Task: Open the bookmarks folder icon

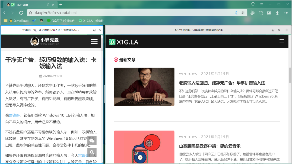Action: coord(5,21)
